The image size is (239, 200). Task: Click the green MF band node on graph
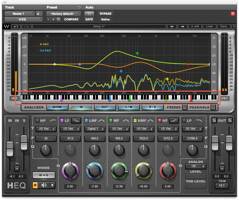(137, 53)
